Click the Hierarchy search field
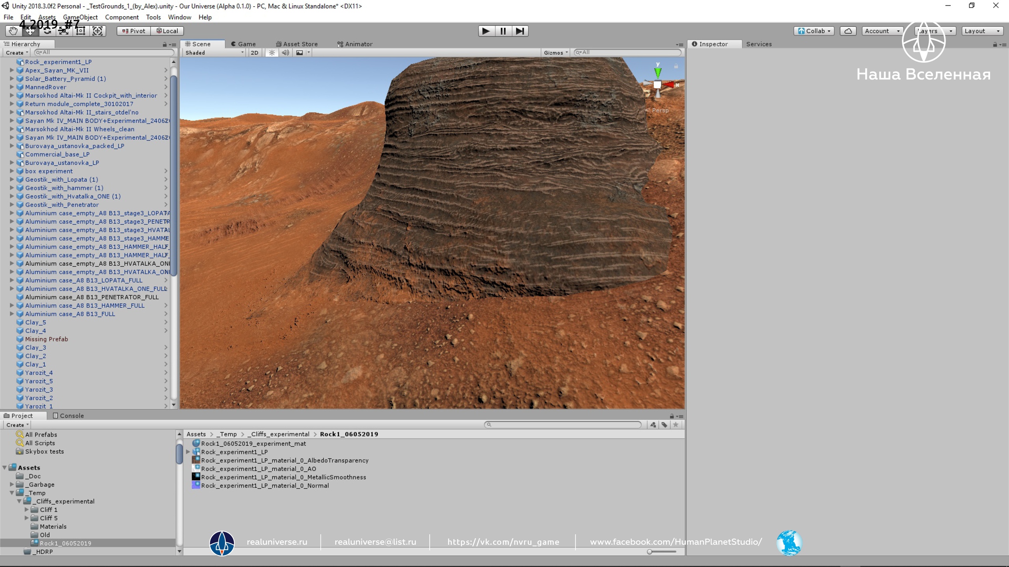This screenshot has height=567, width=1009. 104,52
